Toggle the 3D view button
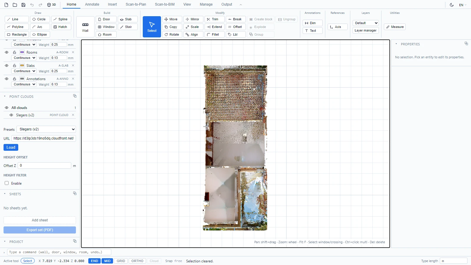471x265 pixels. coord(52,5)
